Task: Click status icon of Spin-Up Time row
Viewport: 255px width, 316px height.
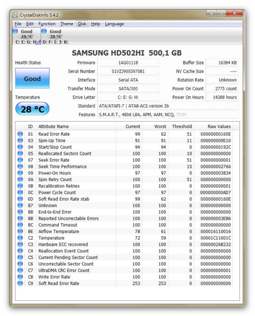Action: point(20,140)
